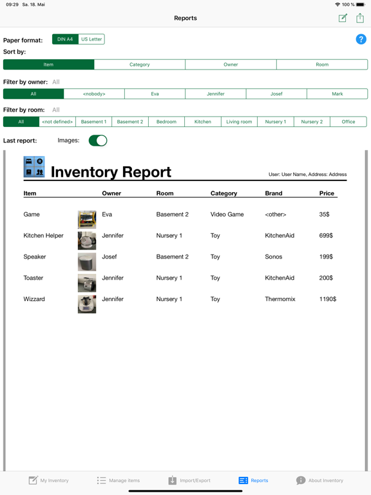Viewport: 371px width, 495px height.
Task: Sort report by Category
Action: tap(139, 64)
